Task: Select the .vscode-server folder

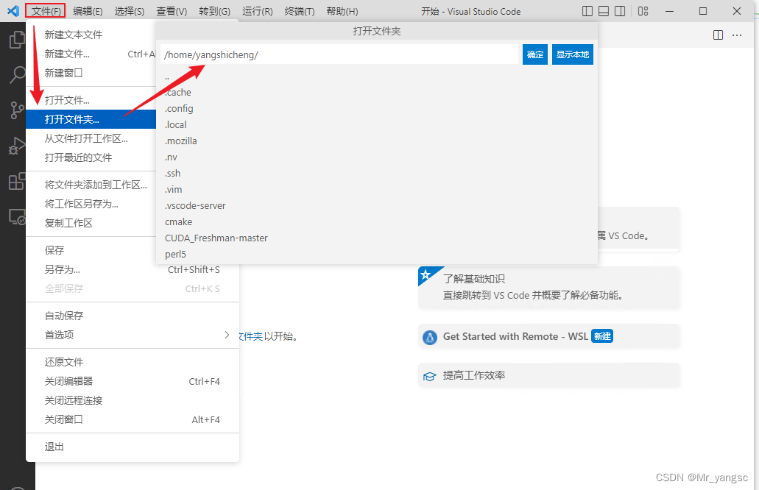Action: click(377, 205)
